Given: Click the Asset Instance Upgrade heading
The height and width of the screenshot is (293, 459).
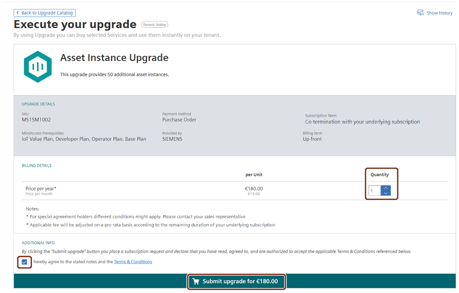Looking at the screenshot, I should [114, 58].
